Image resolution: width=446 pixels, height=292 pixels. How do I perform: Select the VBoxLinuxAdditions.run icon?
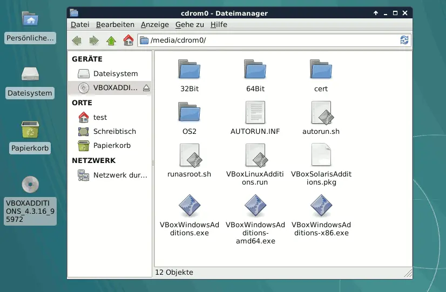[x=256, y=155]
